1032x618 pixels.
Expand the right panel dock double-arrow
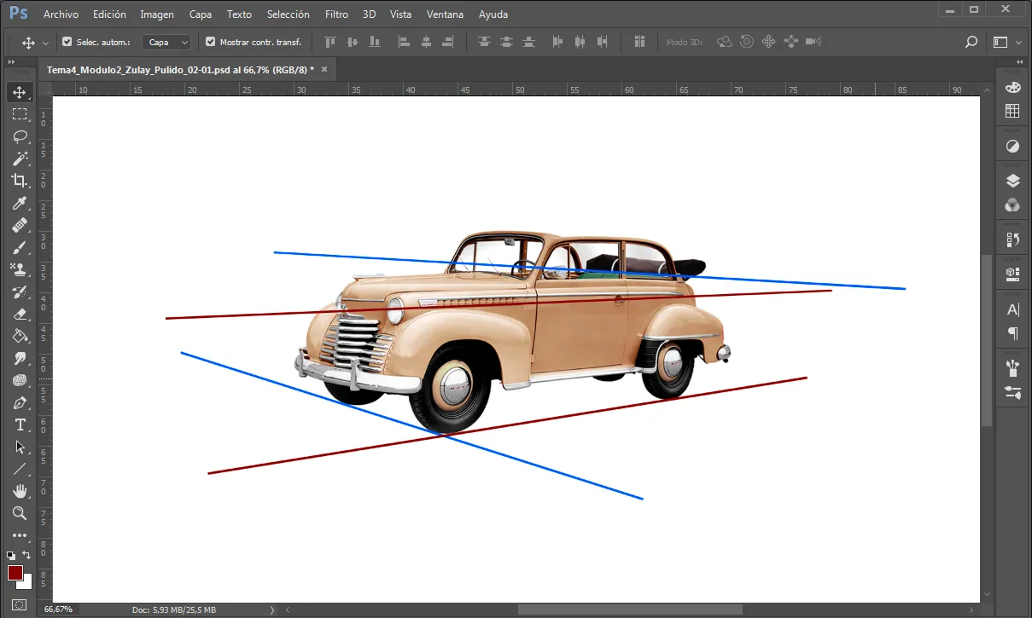[x=1019, y=63]
